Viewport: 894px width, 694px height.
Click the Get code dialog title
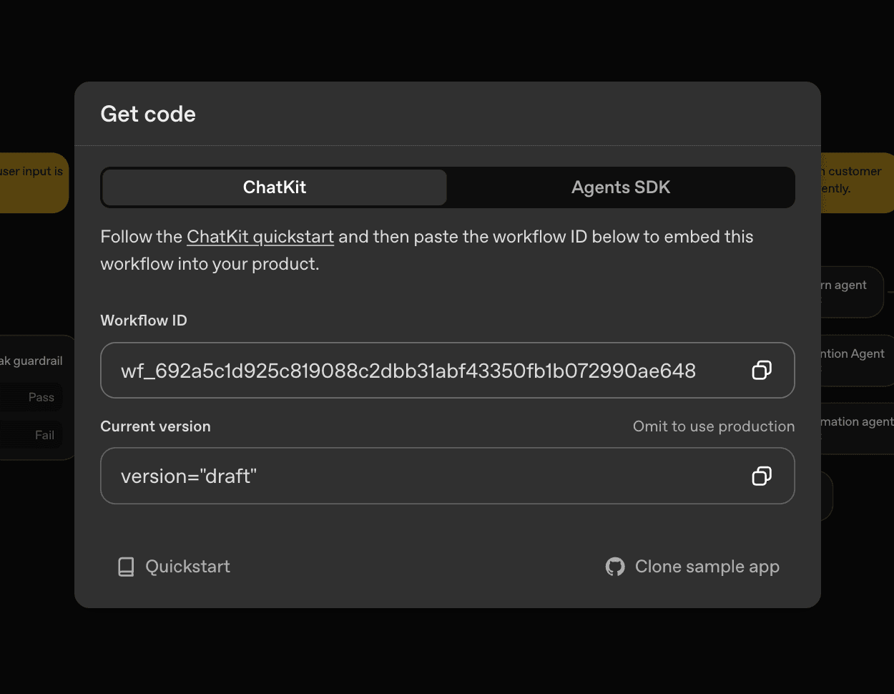[148, 114]
